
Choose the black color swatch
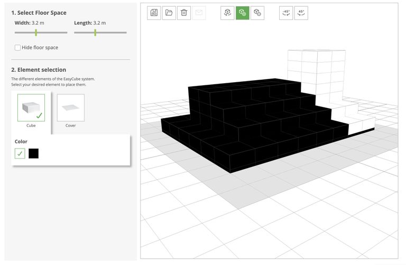(34, 153)
